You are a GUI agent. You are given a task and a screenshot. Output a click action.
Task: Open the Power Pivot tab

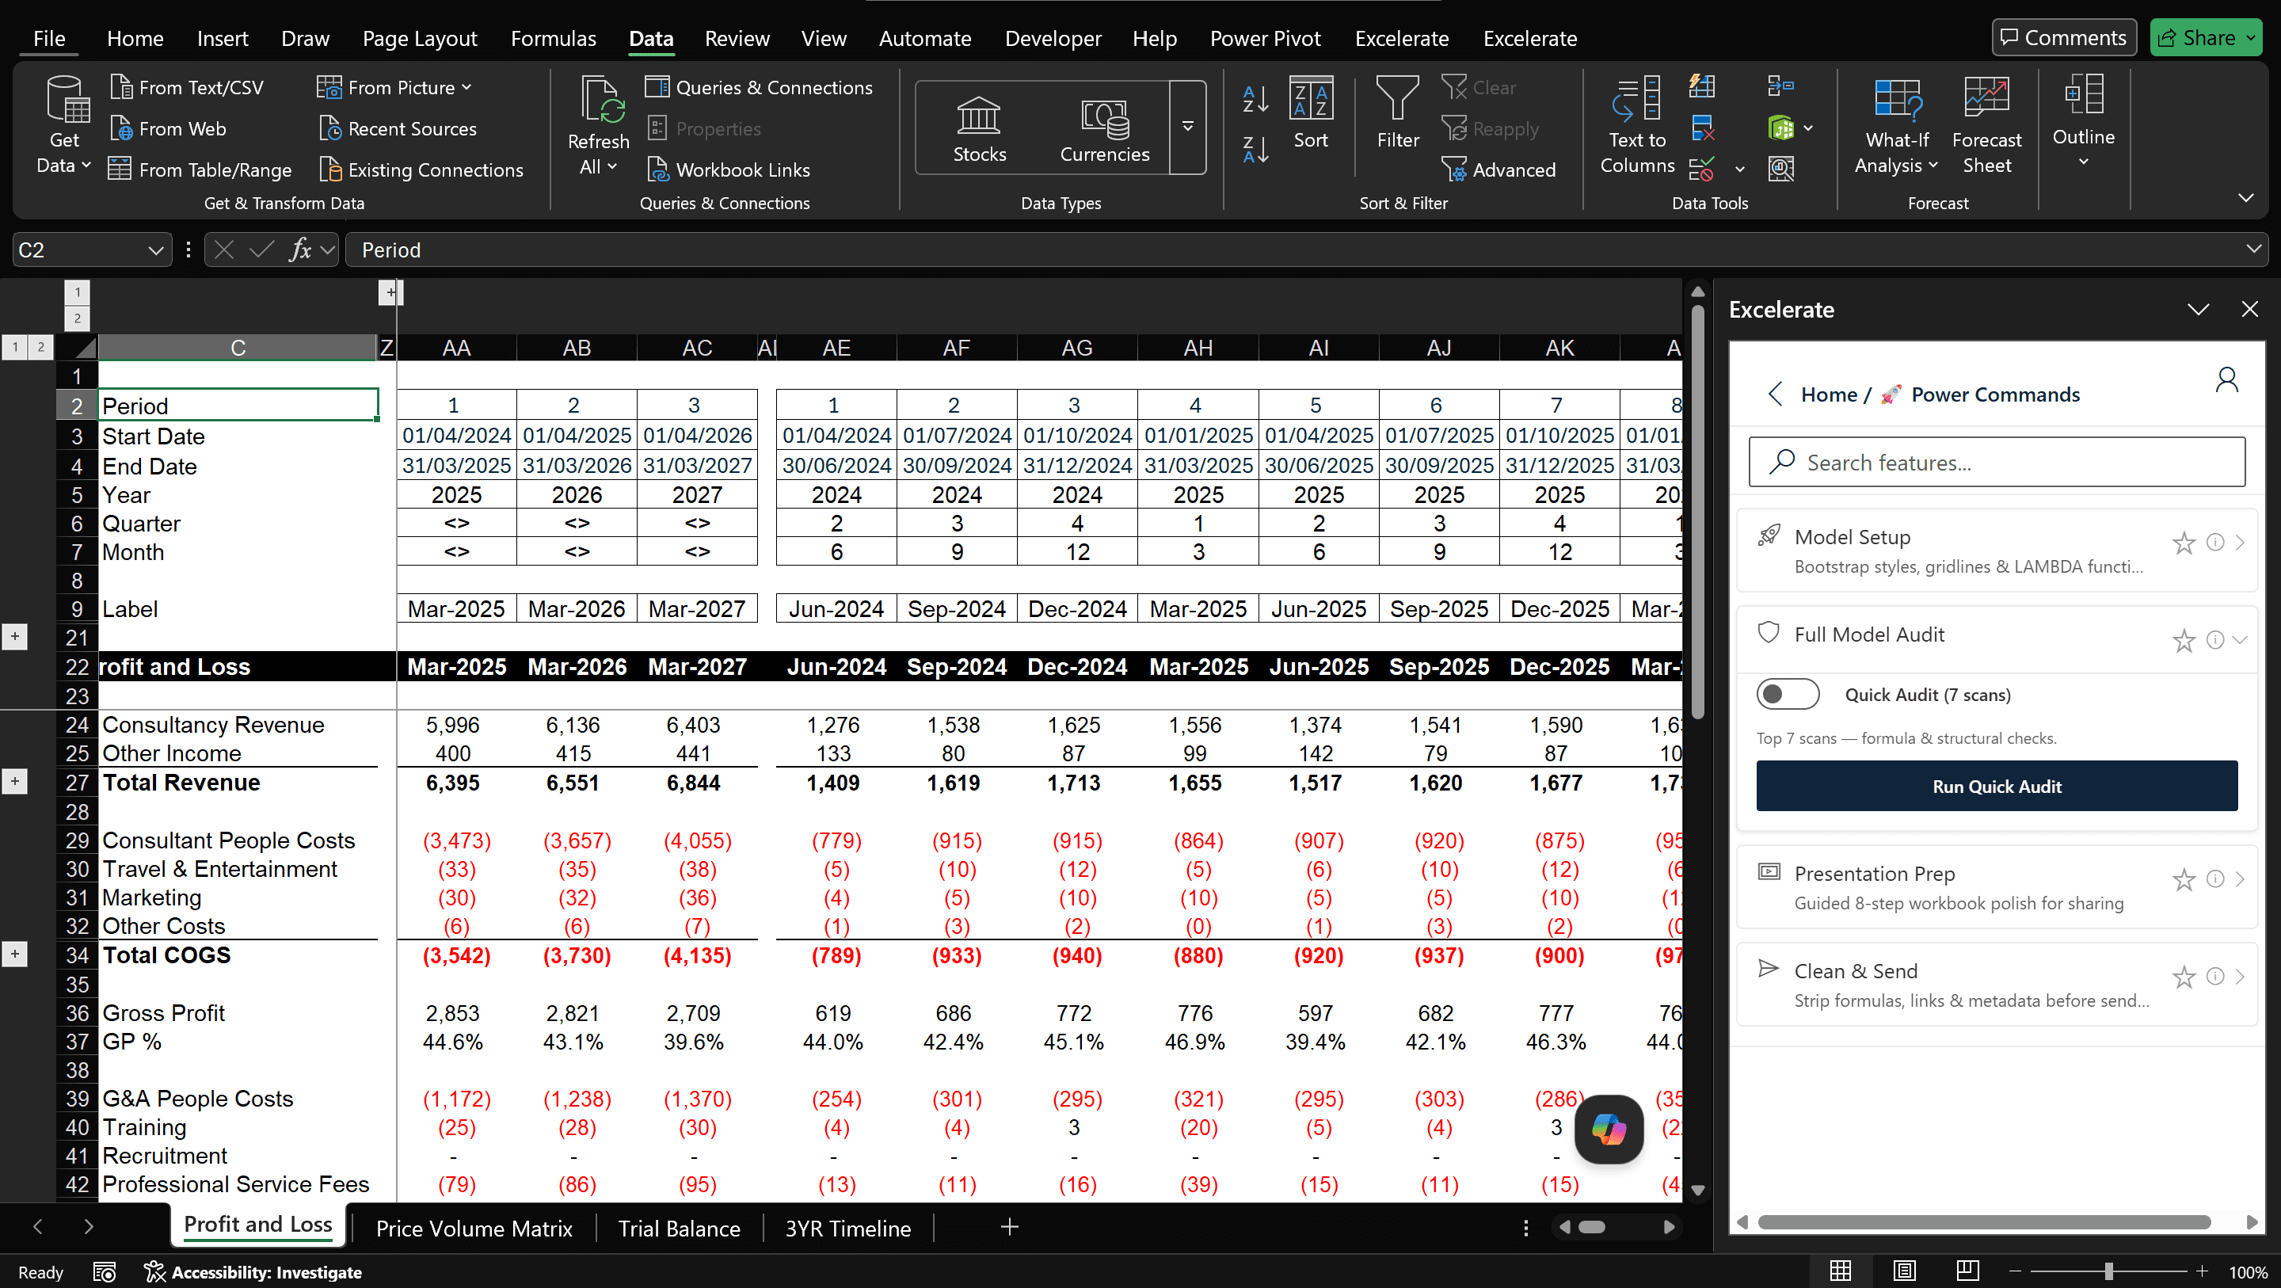[1266, 38]
